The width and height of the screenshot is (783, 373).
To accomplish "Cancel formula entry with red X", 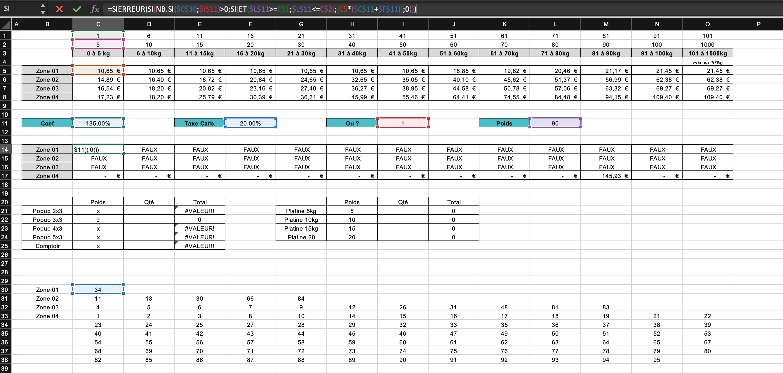I will click(59, 9).
